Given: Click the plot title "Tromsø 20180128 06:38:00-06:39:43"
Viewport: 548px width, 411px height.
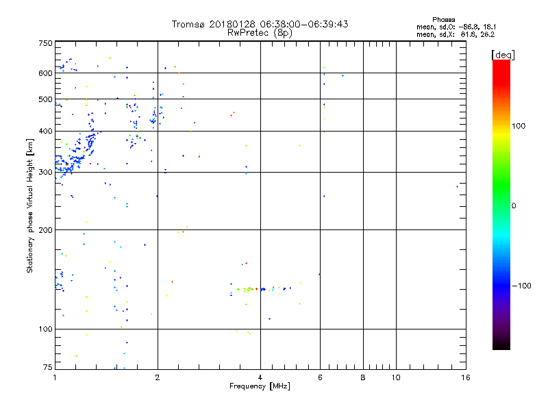Looking at the screenshot, I should [x=260, y=24].
